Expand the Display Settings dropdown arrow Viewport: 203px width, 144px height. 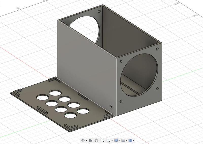tap(119, 140)
